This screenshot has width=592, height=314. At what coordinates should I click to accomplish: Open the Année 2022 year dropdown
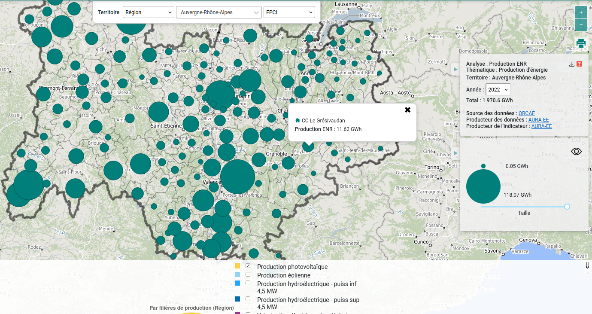(498, 90)
